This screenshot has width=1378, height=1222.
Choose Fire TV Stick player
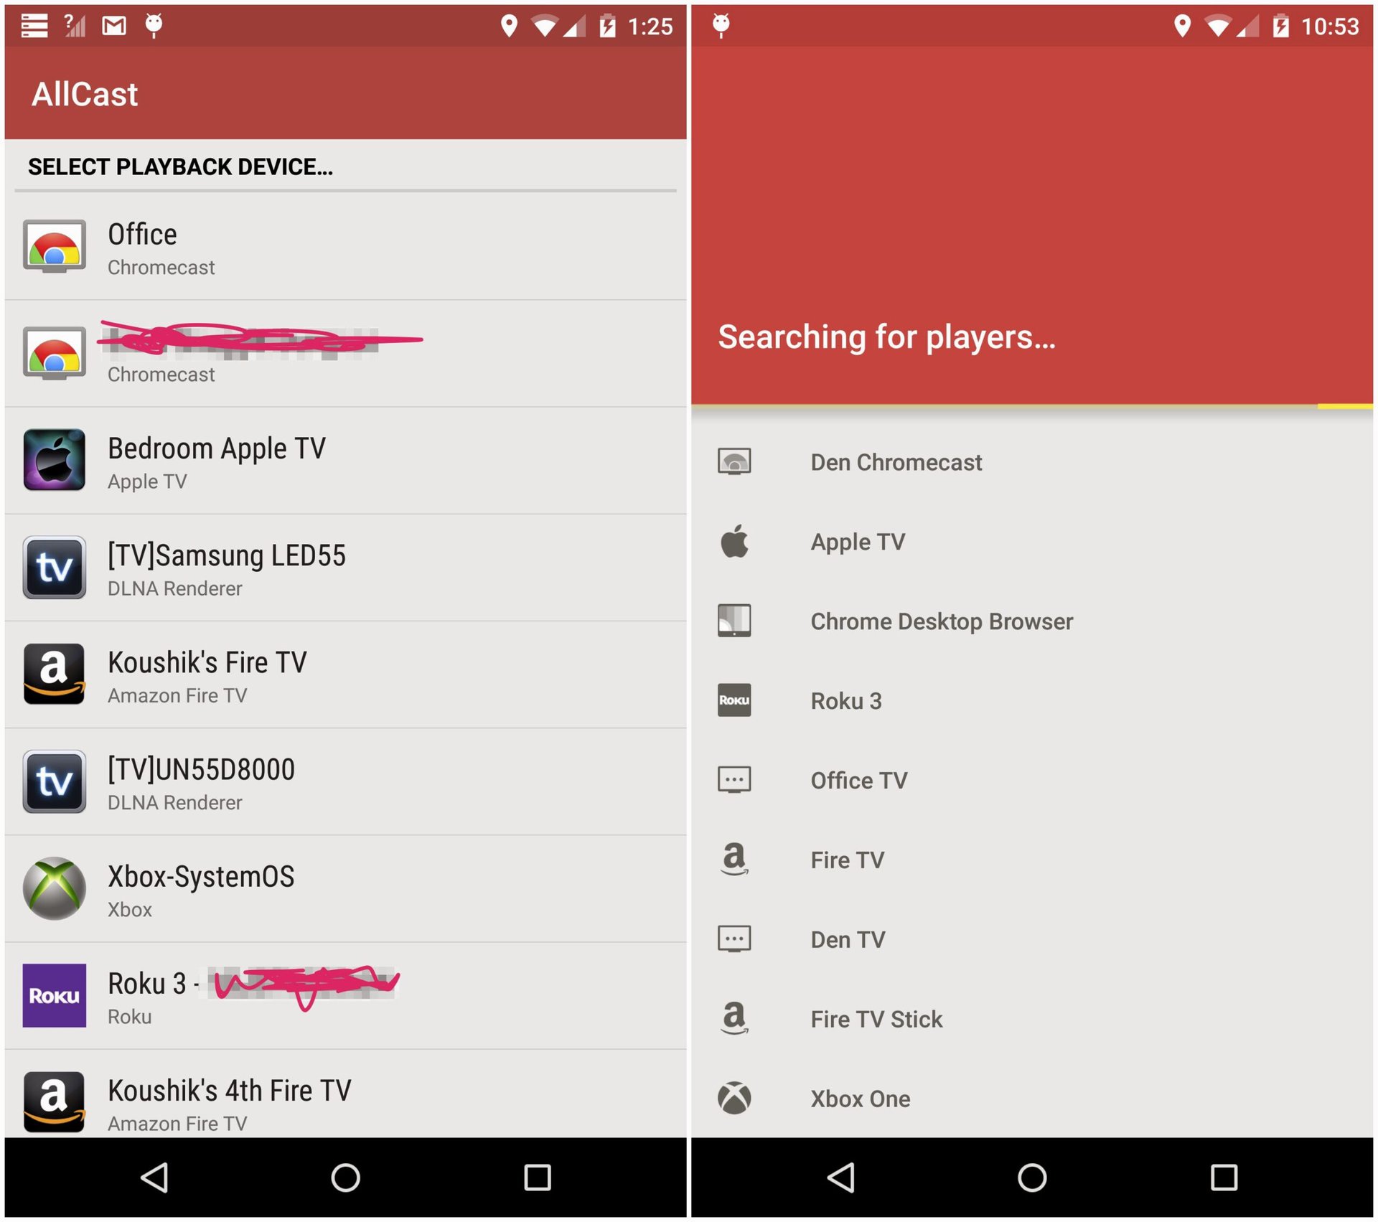pyautogui.click(x=876, y=1019)
